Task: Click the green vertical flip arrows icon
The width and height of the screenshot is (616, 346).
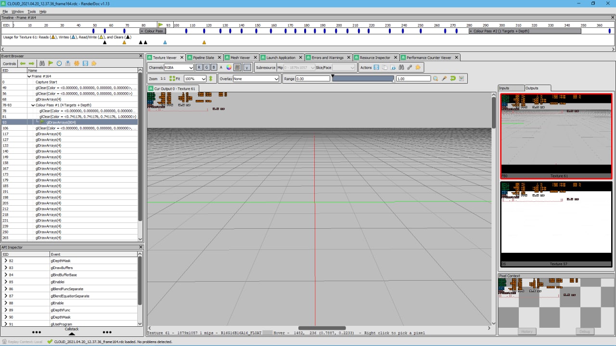Action: [x=210, y=78]
